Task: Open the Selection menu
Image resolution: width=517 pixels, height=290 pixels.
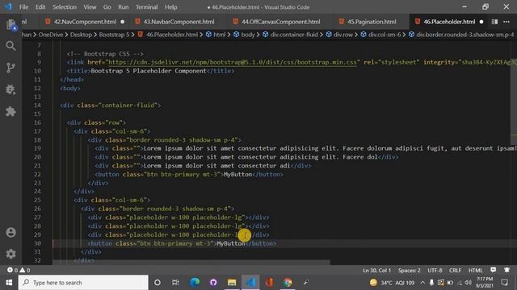Action: [x=65, y=7]
